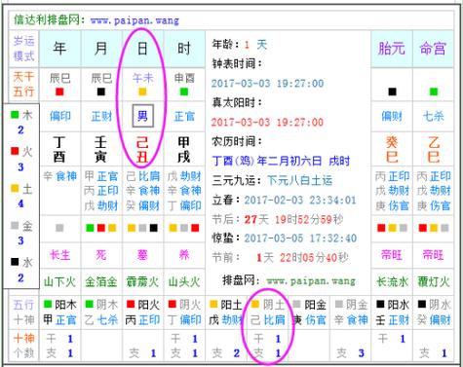Click the 偏印 label in year column
The image size is (463, 367).
60,116
